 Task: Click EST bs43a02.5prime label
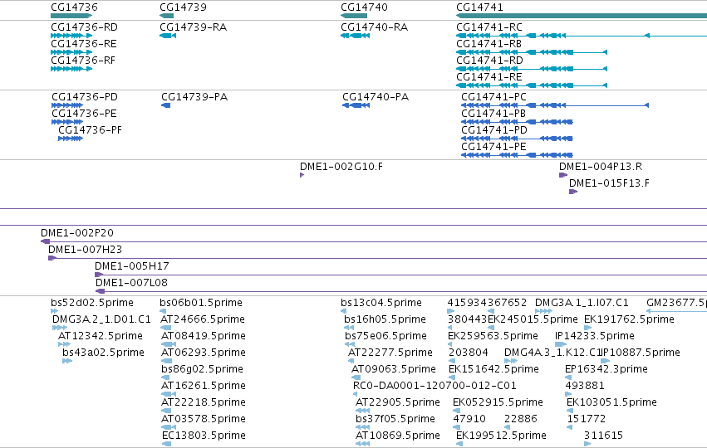(x=103, y=353)
